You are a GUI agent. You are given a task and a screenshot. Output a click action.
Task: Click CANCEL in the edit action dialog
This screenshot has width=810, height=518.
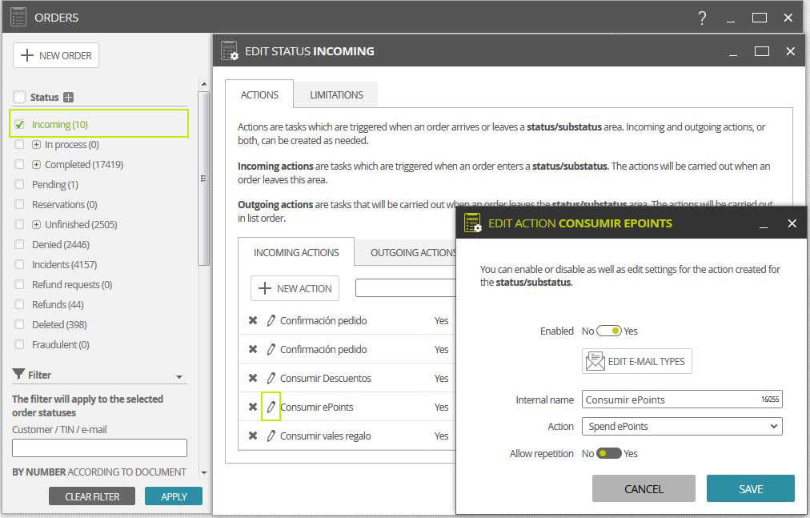tap(644, 488)
